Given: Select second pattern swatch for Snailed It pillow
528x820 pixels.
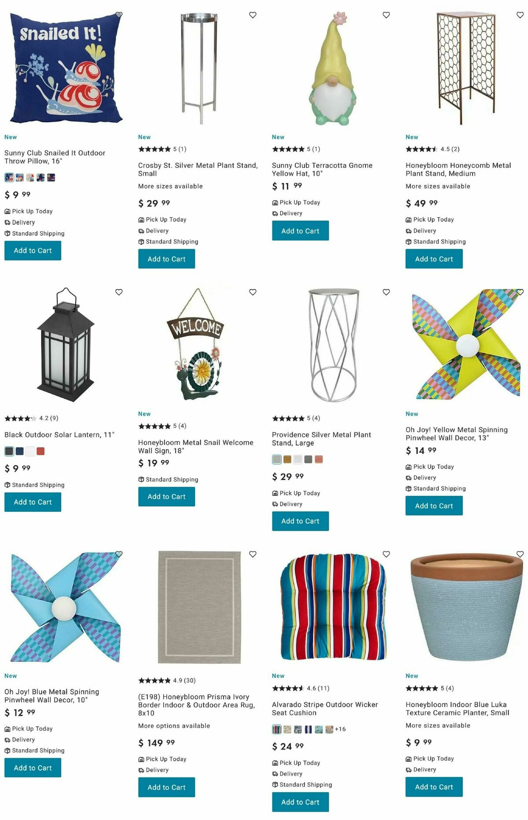Looking at the screenshot, I should [x=19, y=178].
